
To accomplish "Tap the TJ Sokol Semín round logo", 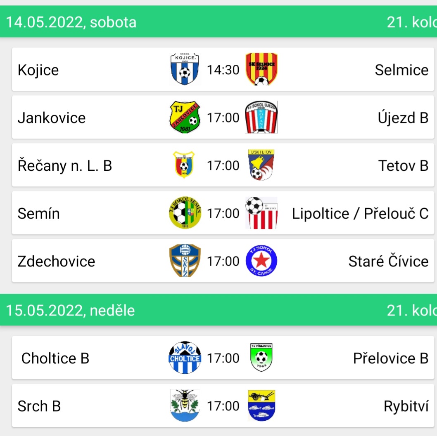I will pos(185,213).
